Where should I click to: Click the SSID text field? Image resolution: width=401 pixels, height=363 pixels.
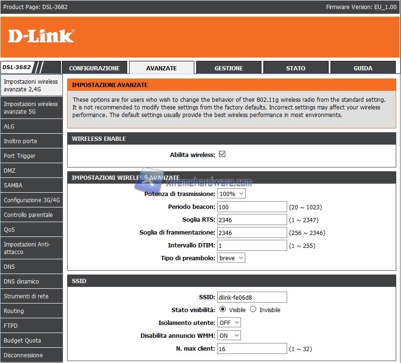pos(251,297)
